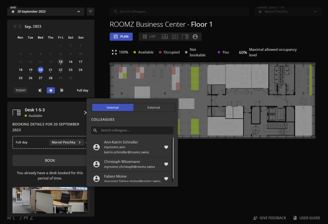Screen dimensions: 328x224
Task: Click the fullscreen 100% zoom icon
Action: pyautogui.click(x=114, y=52)
